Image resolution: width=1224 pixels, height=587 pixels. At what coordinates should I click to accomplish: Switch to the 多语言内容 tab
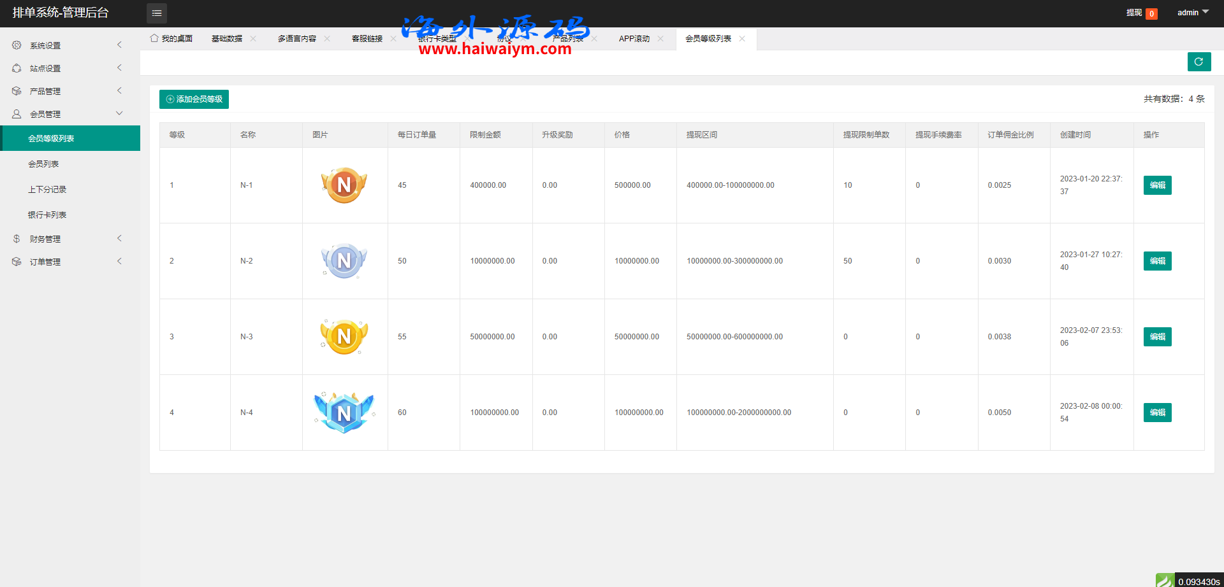(x=297, y=39)
